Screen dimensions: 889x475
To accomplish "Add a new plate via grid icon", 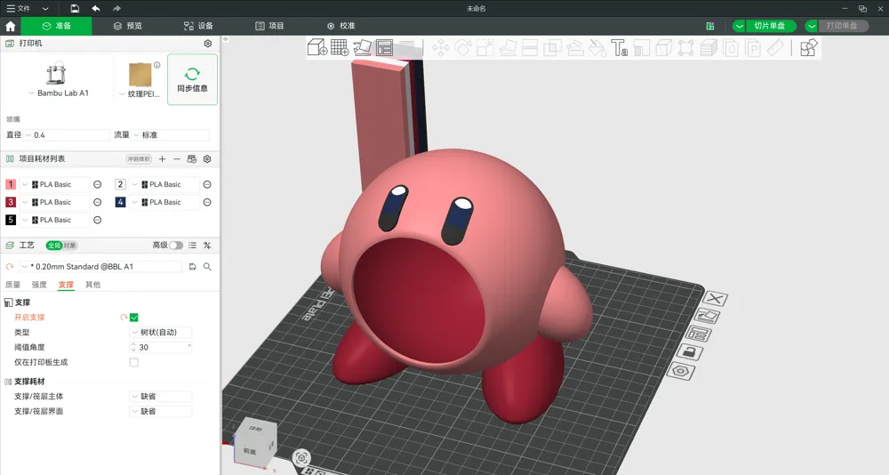I will point(340,48).
